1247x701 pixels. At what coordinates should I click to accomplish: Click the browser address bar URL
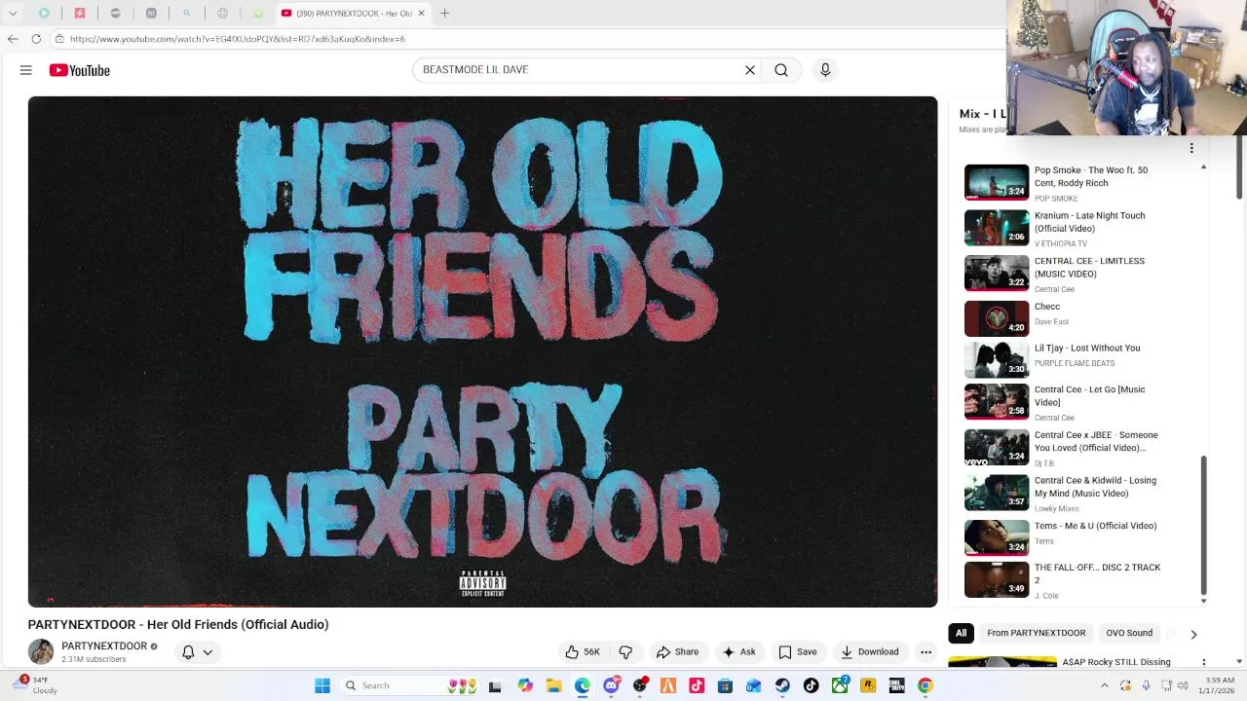point(237,39)
